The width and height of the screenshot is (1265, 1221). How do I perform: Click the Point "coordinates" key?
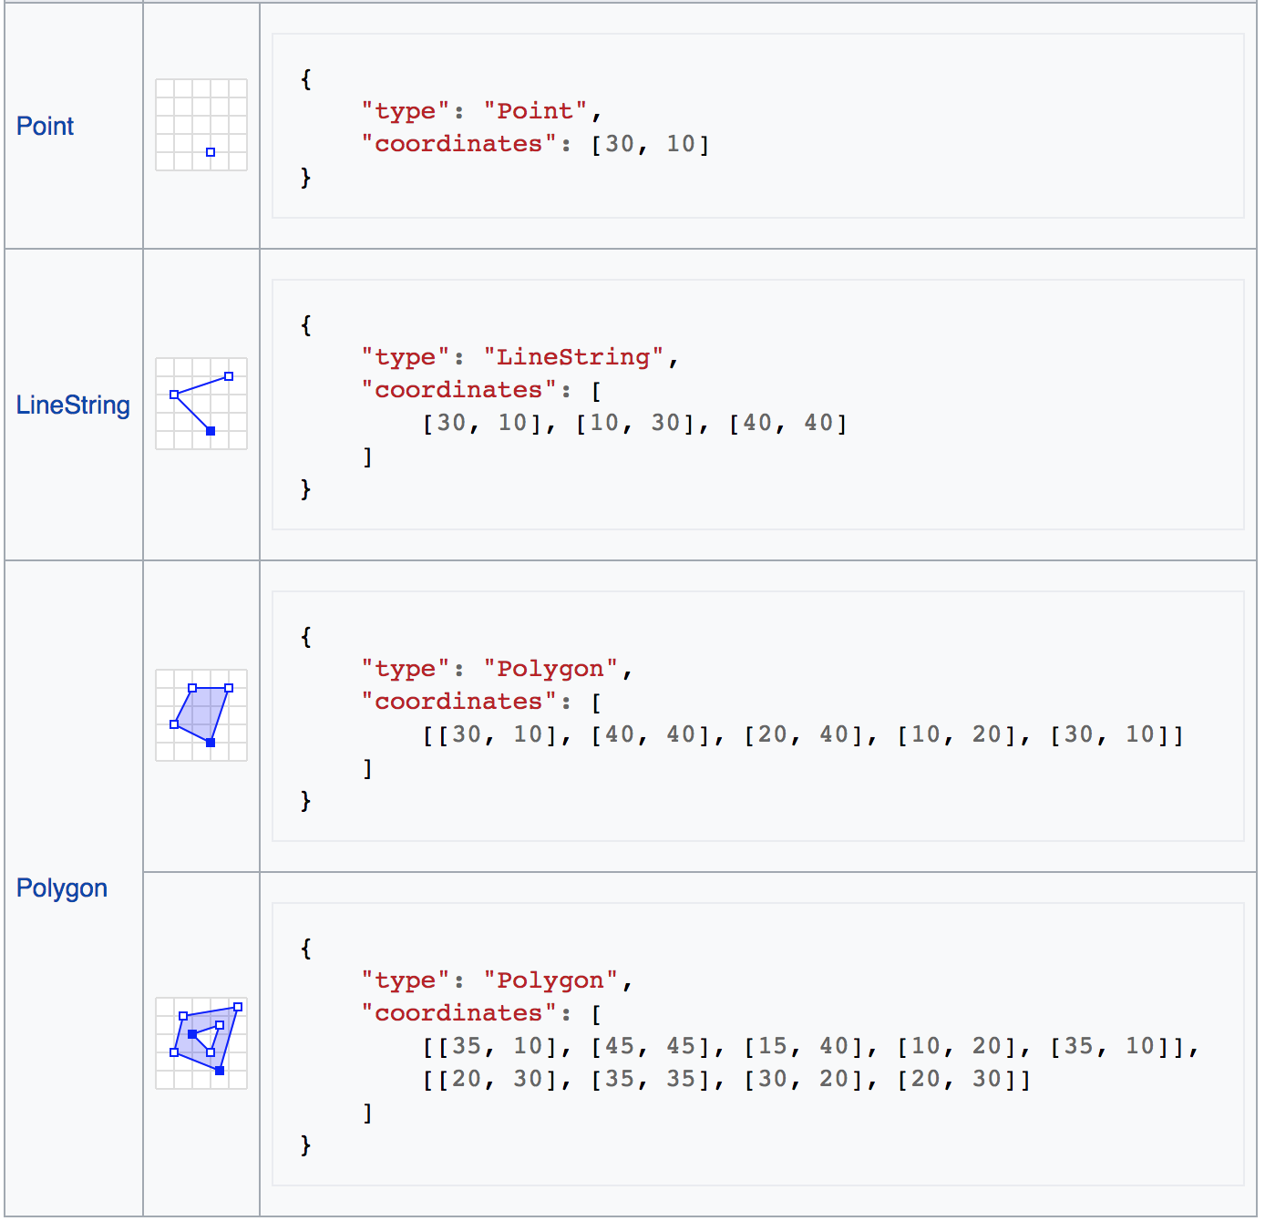[x=458, y=144]
